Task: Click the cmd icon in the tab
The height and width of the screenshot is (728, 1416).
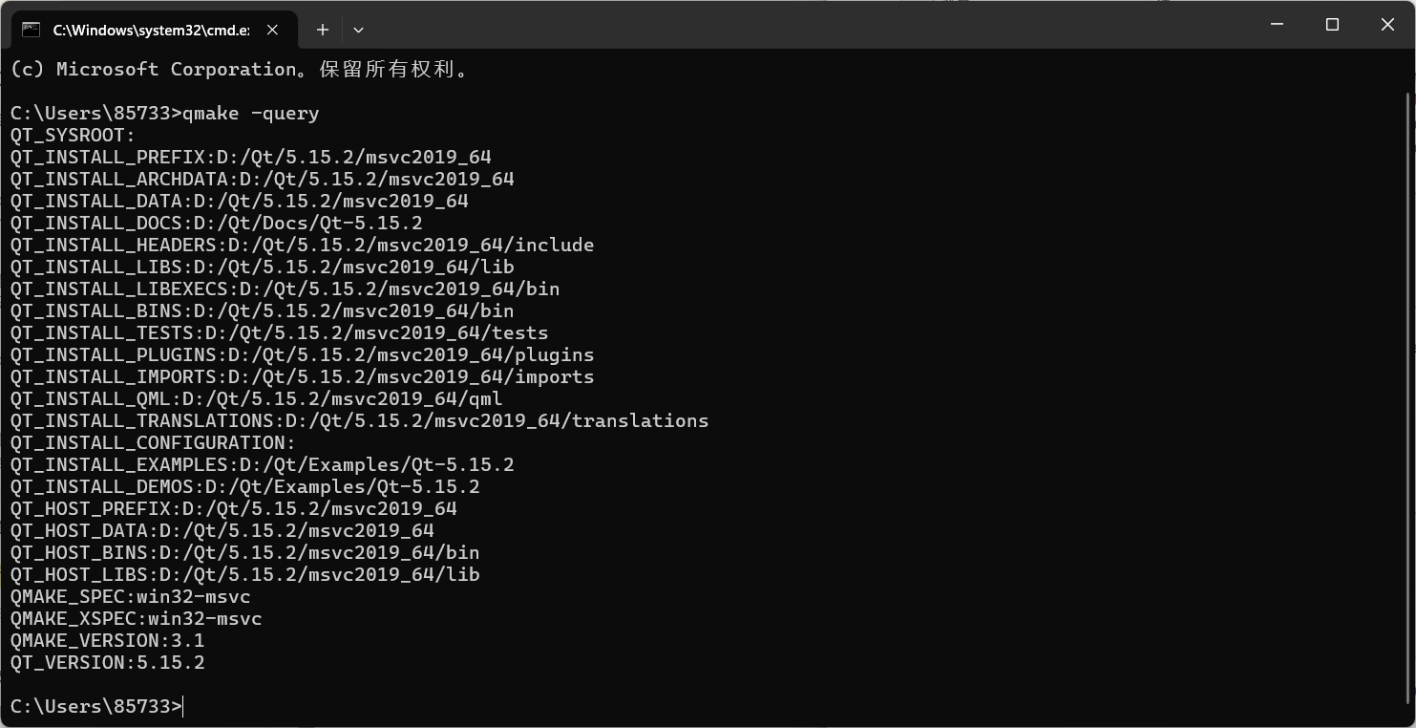Action: (x=32, y=30)
